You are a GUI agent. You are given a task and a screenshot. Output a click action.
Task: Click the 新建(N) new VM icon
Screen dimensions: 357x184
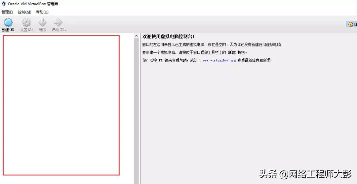click(8, 22)
